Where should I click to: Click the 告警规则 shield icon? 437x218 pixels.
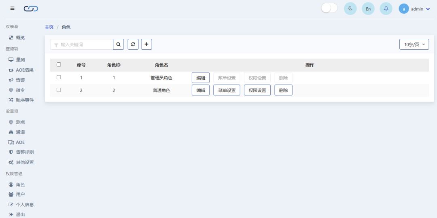coord(11,152)
